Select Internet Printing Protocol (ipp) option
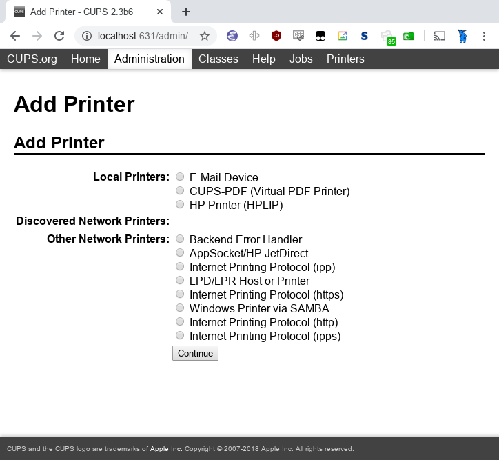The width and height of the screenshot is (499, 460). tap(180, 266)
